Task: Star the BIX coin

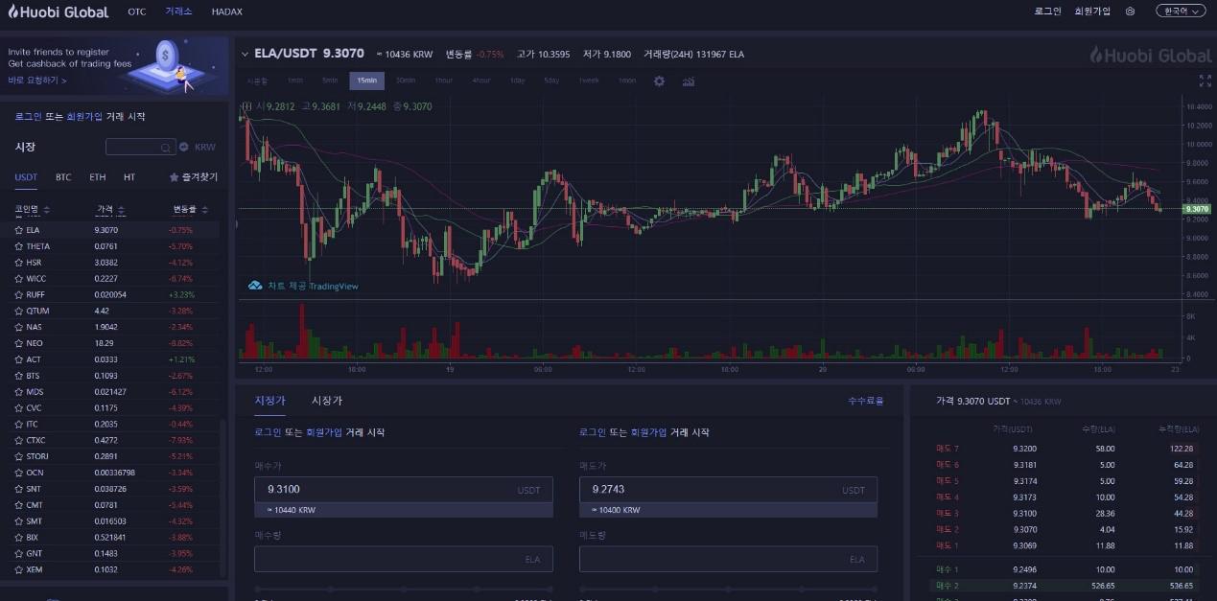Action: [18, 538]
